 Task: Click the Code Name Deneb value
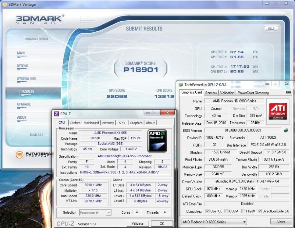tap(95, 138)
